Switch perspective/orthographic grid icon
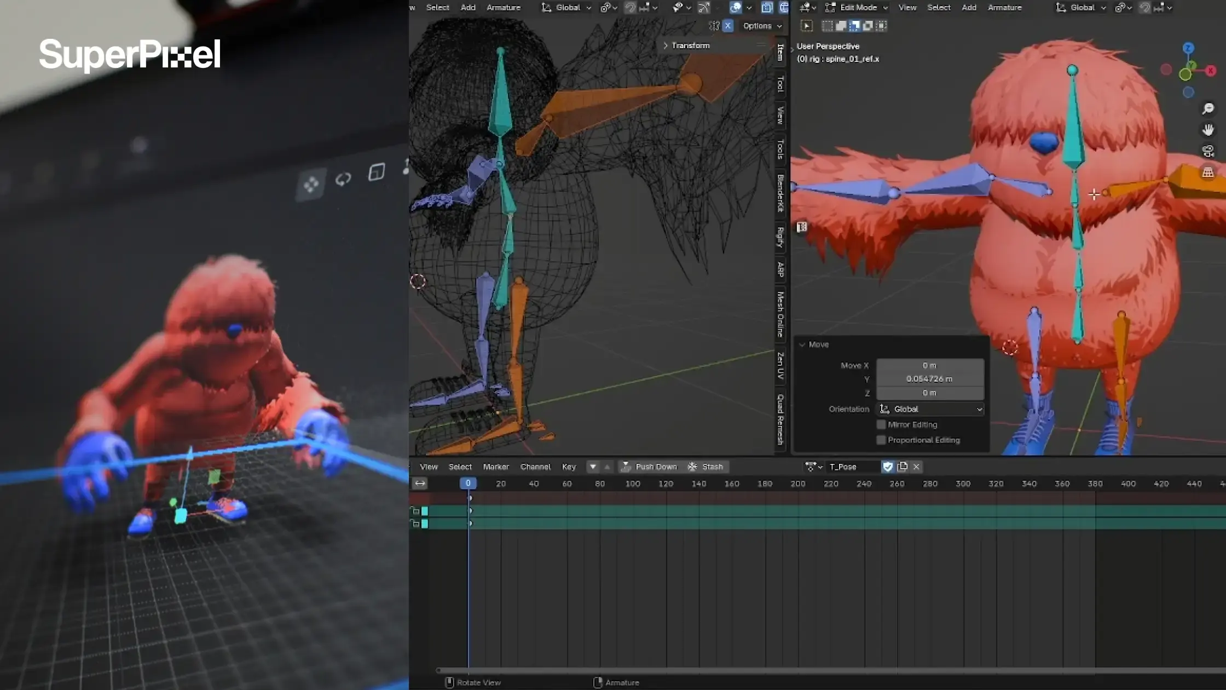The image size is (1226, 690). (x=1207, y=173)
